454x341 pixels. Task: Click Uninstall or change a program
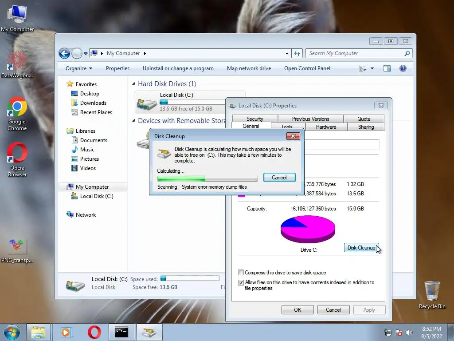point(178,68)
